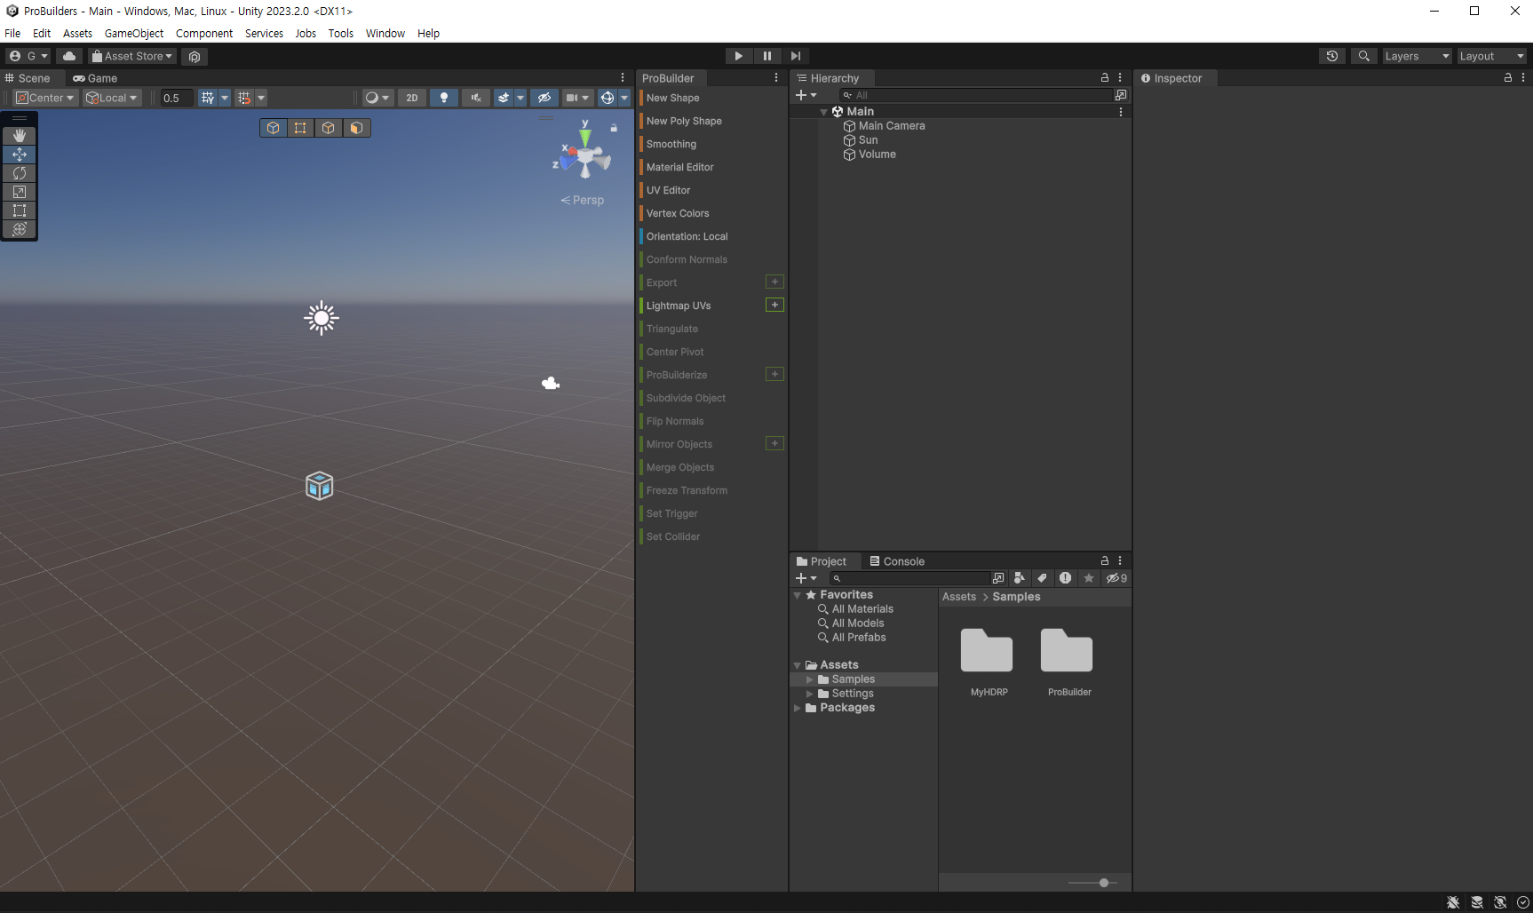The height and width of the screenshot is (913, 1533).
Task: Switch to ProBuilder face selection mode
Action: (356, 128)
